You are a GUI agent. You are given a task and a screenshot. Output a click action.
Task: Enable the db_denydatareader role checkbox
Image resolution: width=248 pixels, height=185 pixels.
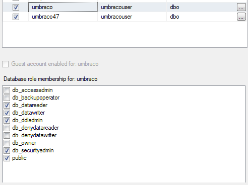pyautogui.click(x=7, y=128)
